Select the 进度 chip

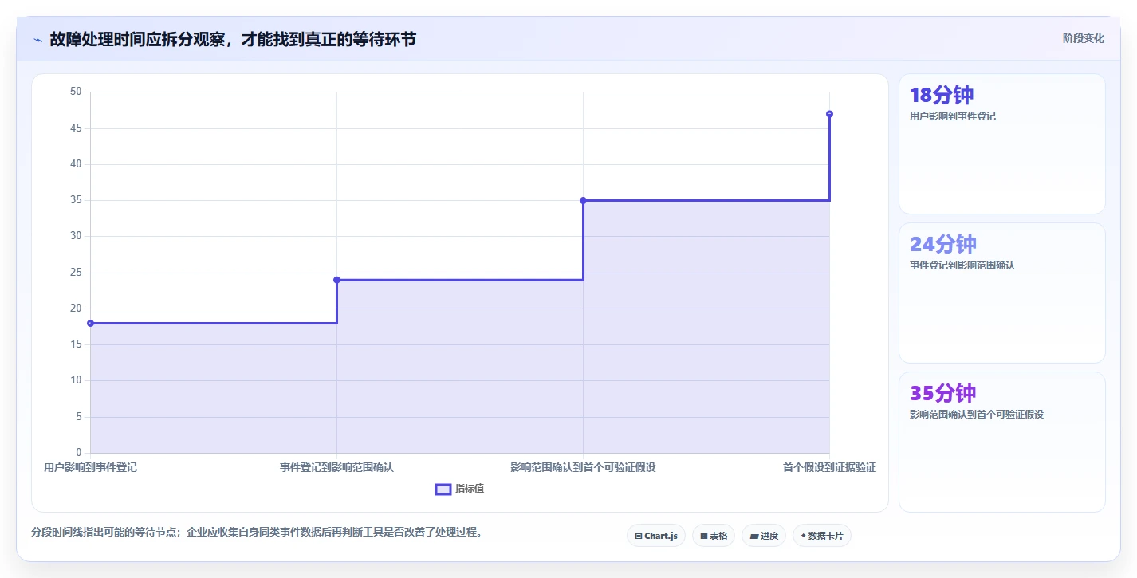coord(764,536)
